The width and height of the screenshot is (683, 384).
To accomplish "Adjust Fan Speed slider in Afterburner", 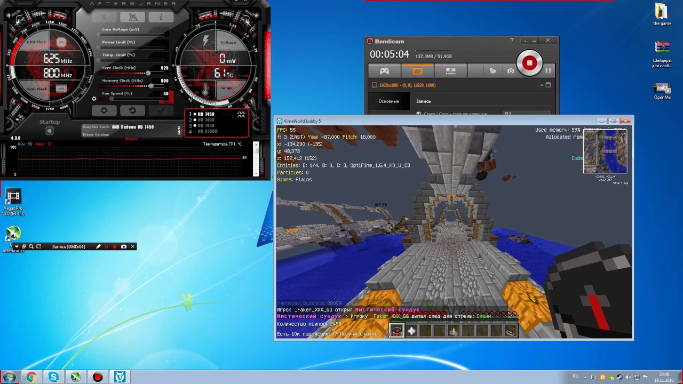I will pos(112,99).
